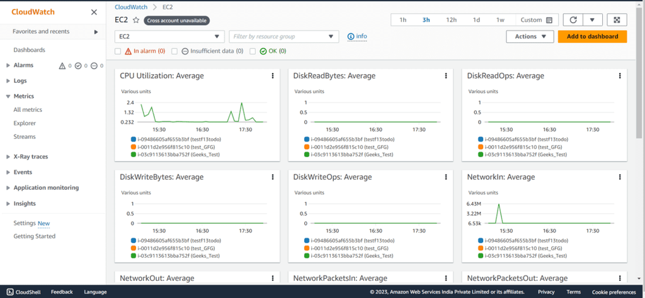Click the insufficient data count in sidebar
The image size is (645, 298).
(96, 65)
